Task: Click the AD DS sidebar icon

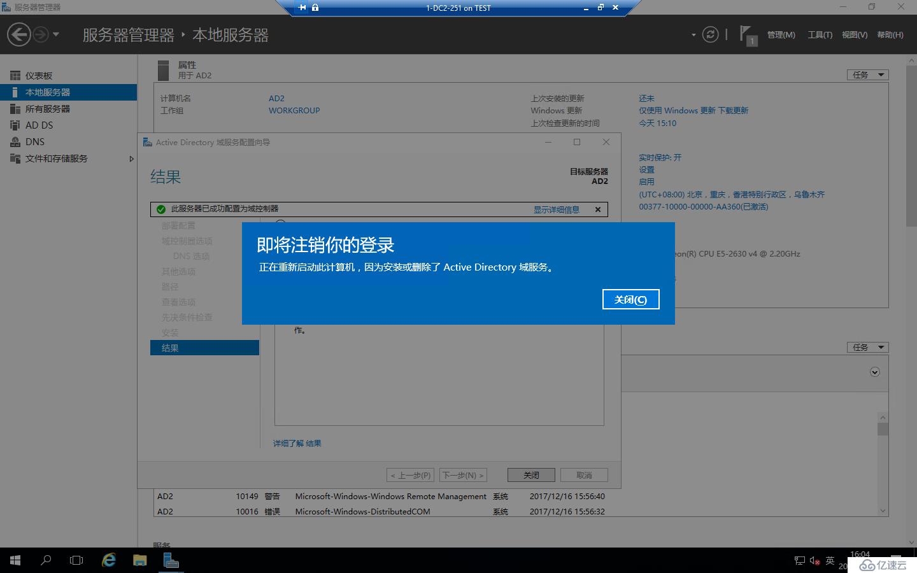Action: tap(15, 125)
